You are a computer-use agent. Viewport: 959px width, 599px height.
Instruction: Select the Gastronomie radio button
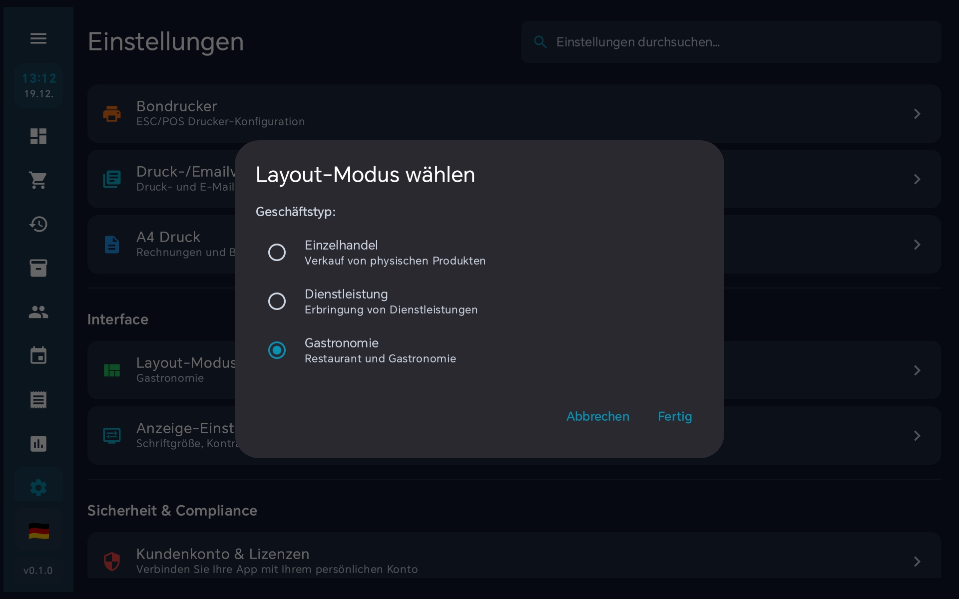pyautogui.click(x=277, y=350)
